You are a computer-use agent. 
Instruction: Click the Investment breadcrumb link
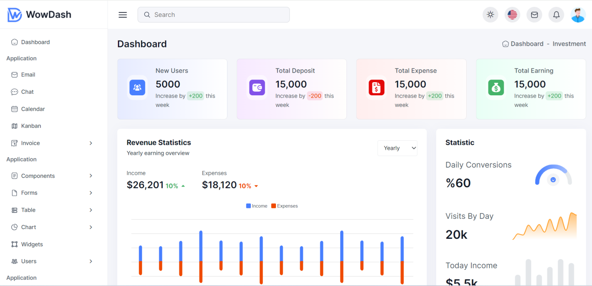[x=569, y=43]
